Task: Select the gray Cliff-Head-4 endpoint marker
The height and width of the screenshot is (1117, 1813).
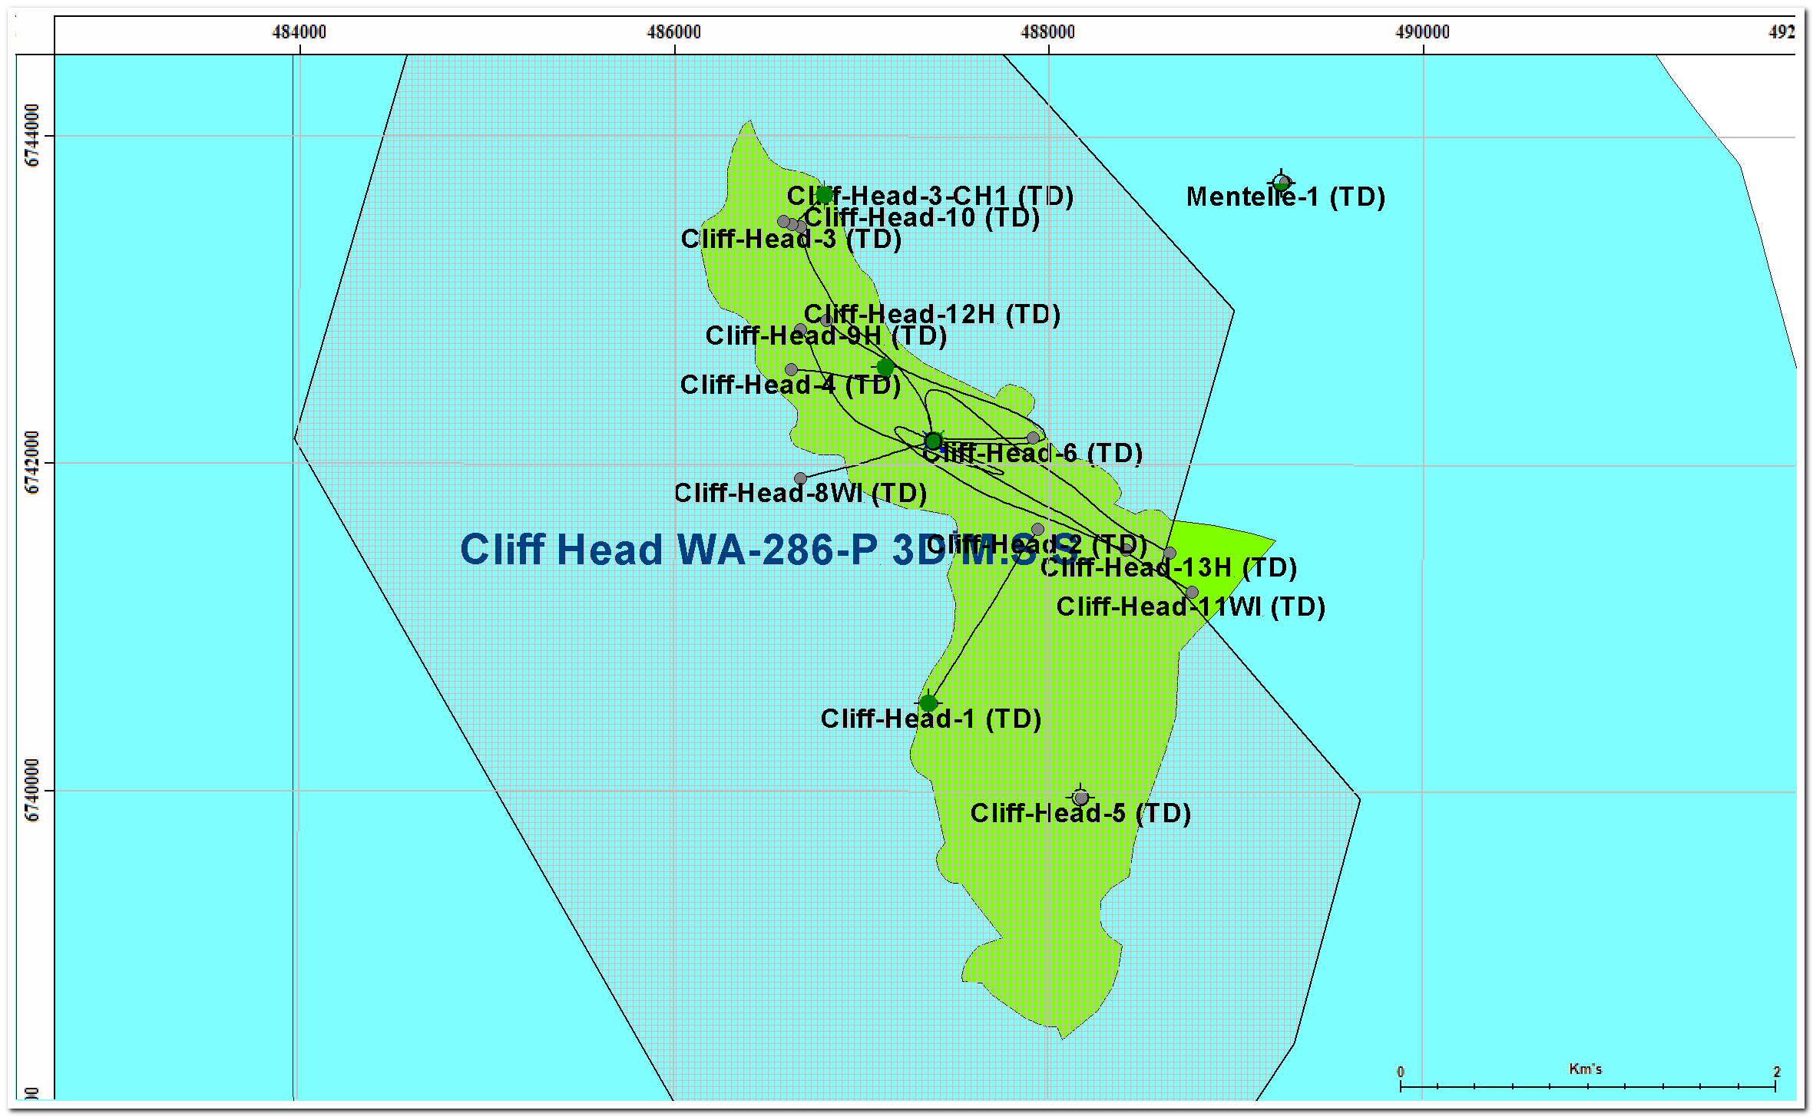Action: click(791, 369)
